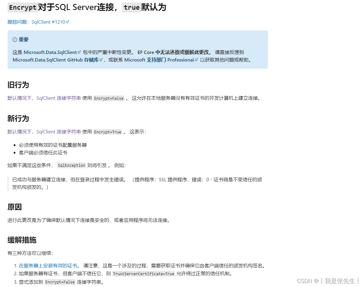Click external-link icon after GitHub 存储库
Screen dimensions: 363x287
tap(101, 60)
